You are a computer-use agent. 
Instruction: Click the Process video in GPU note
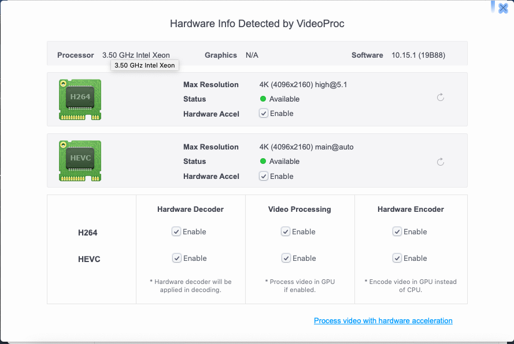tap(299, 286)
